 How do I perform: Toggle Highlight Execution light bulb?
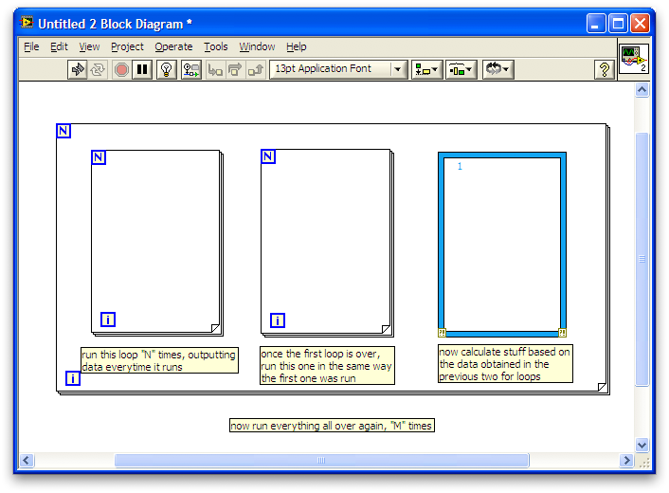(167, 69)
